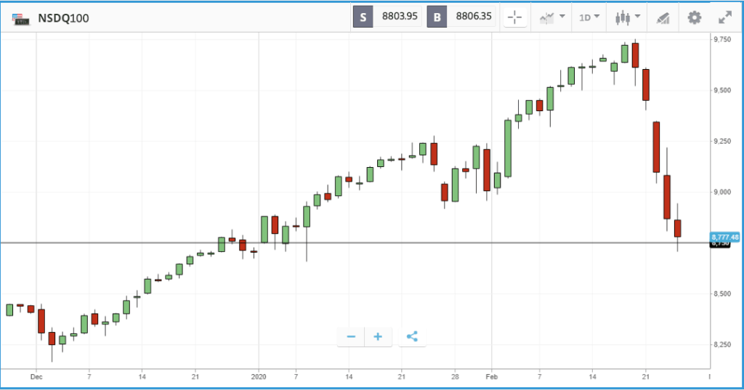Expand the compare dropdown arrow

[562, 17]
